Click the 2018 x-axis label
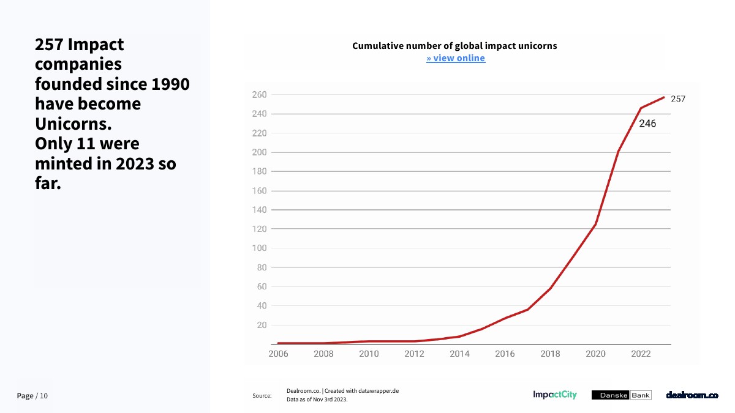The image size is (735, 413). pos(550,354)
